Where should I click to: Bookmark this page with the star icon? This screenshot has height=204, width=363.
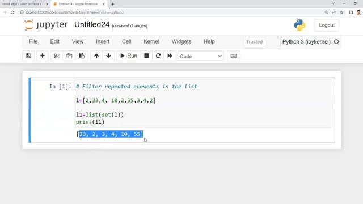[341, 12]
